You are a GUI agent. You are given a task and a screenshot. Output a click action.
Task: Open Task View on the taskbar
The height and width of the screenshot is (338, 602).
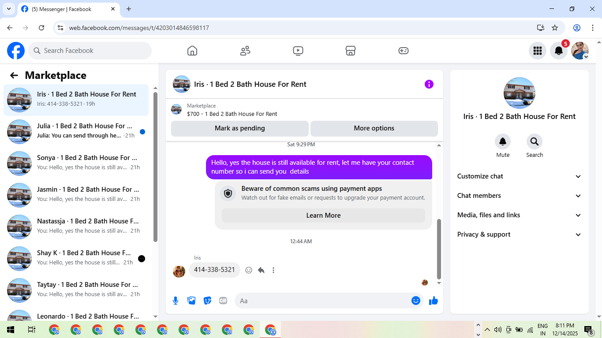32,330
